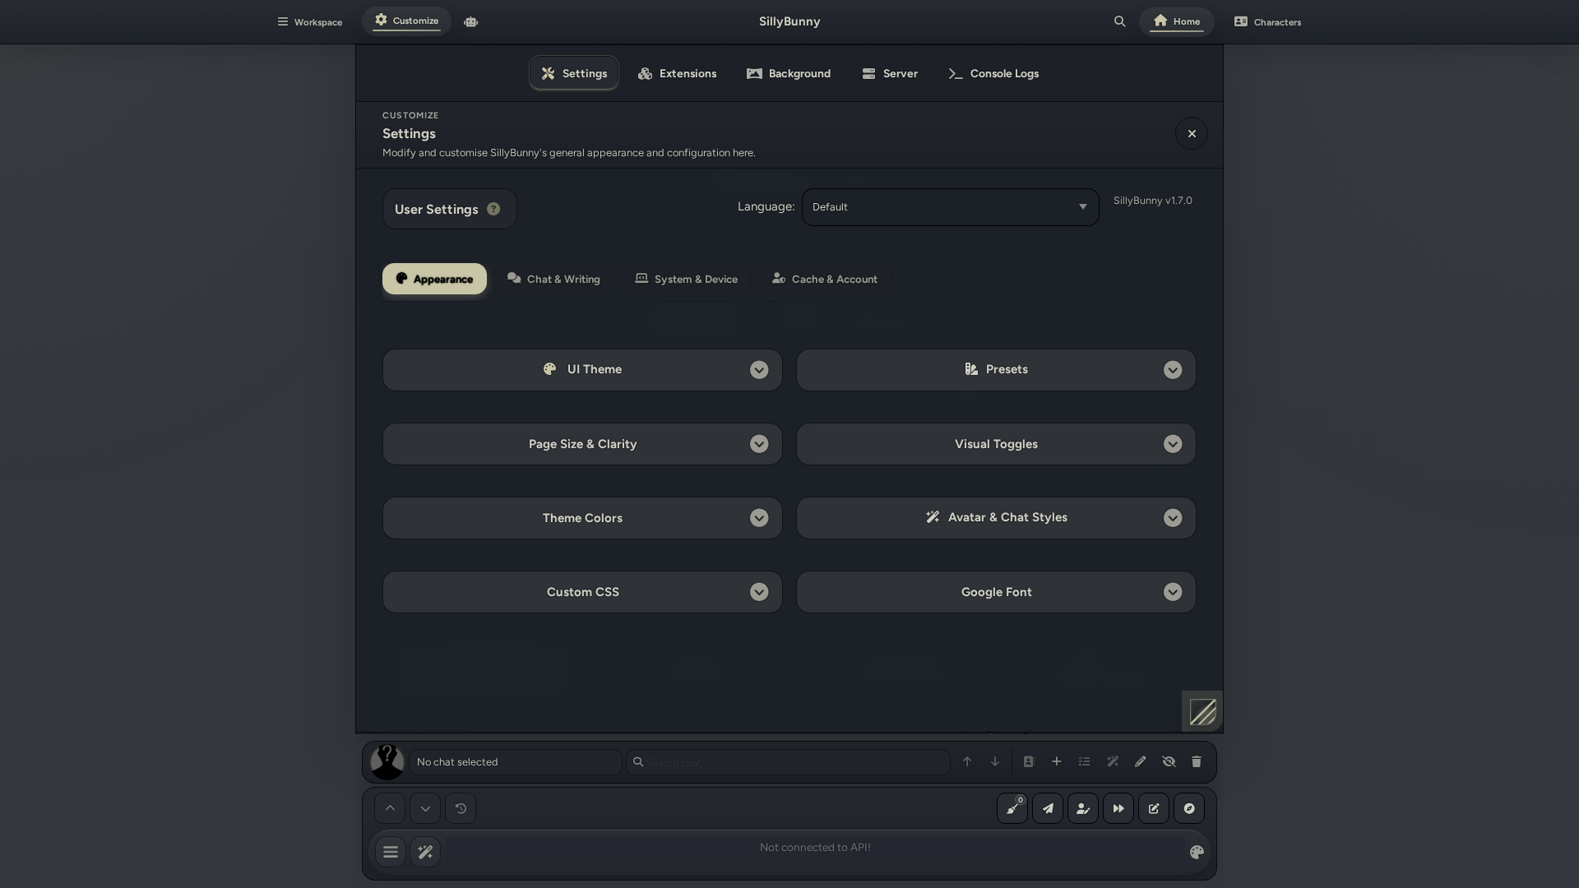The width and height of the screenshot is (1579, 888).
Task: Expand the UI Theme section
Action: [582, 370]
